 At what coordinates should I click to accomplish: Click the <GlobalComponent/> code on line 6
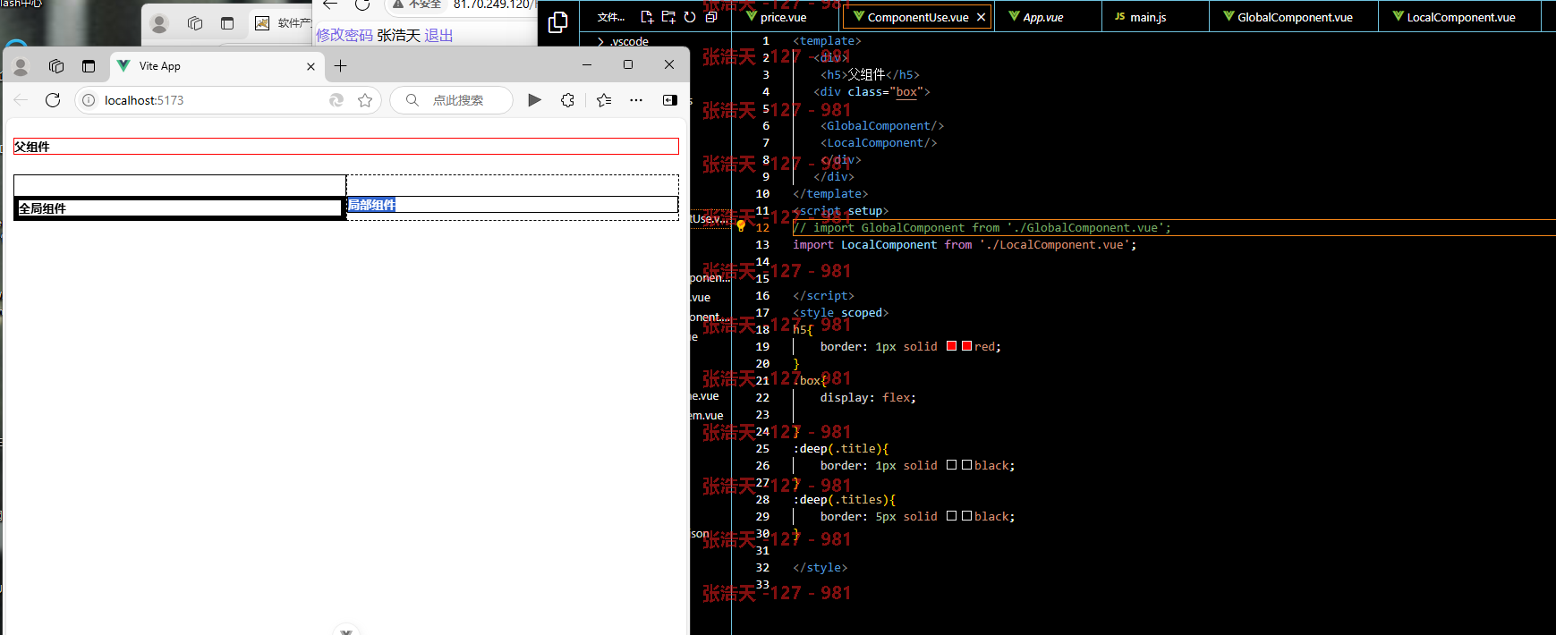pos(882,126)
